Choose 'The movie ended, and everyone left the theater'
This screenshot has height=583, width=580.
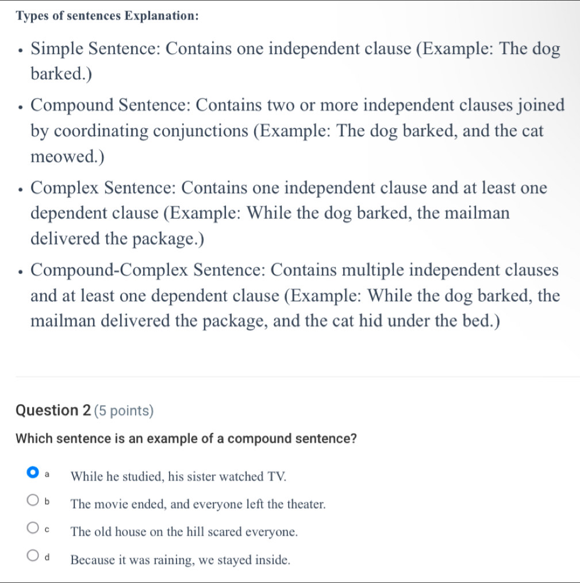198,504
